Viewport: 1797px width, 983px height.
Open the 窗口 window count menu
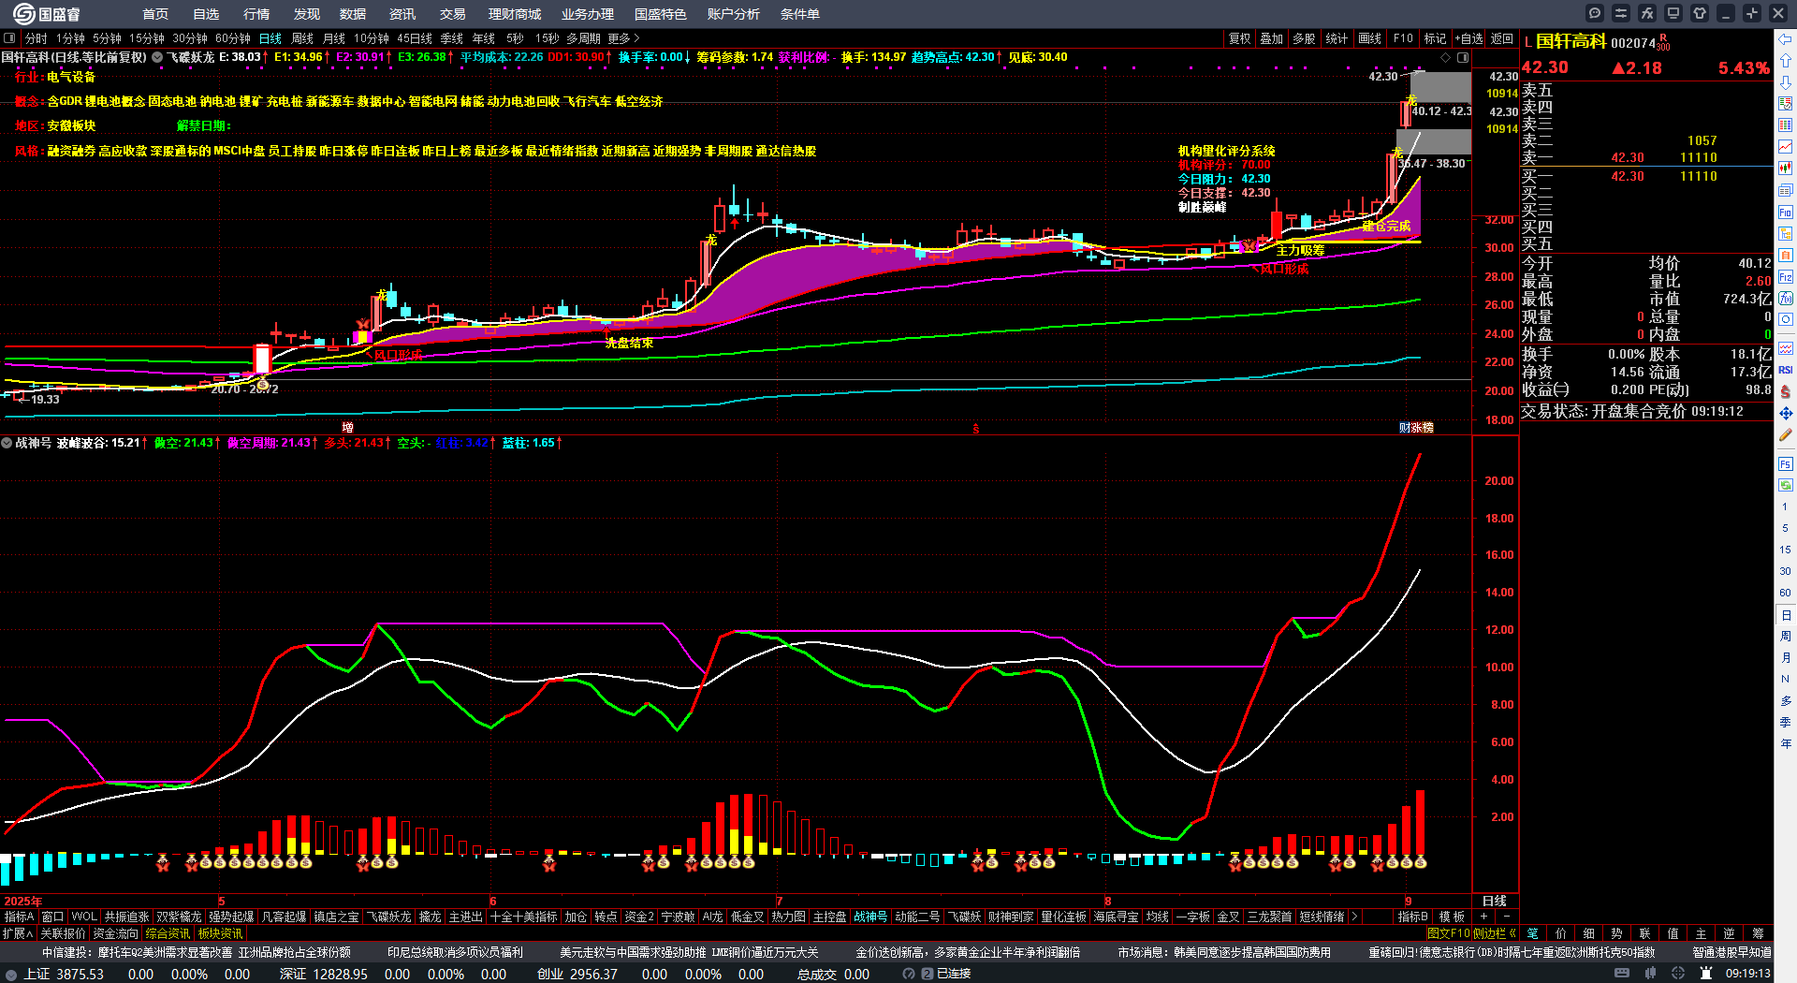pos(52,917)
